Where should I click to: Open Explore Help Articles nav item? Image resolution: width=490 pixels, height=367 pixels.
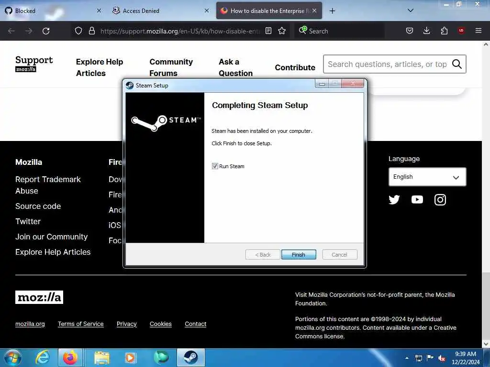(100, 67)
